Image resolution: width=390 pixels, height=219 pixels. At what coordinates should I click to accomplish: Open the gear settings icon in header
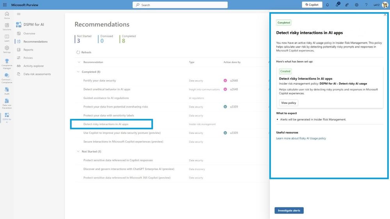pos(356,5)
